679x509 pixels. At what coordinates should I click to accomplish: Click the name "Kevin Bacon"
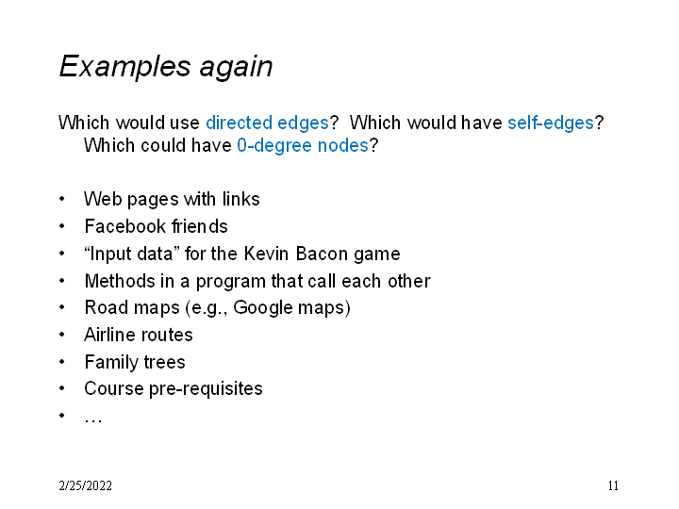[x=289, y=254]
